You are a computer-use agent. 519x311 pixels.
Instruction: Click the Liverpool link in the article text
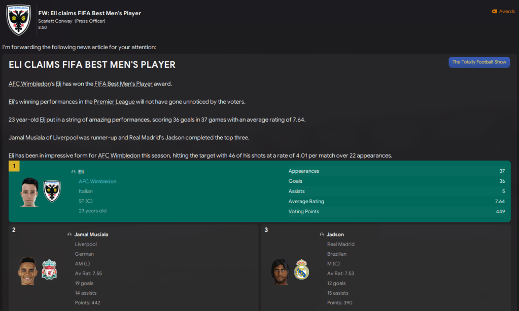coord(65,138)
